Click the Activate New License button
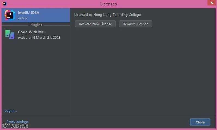 pos(95,24)
